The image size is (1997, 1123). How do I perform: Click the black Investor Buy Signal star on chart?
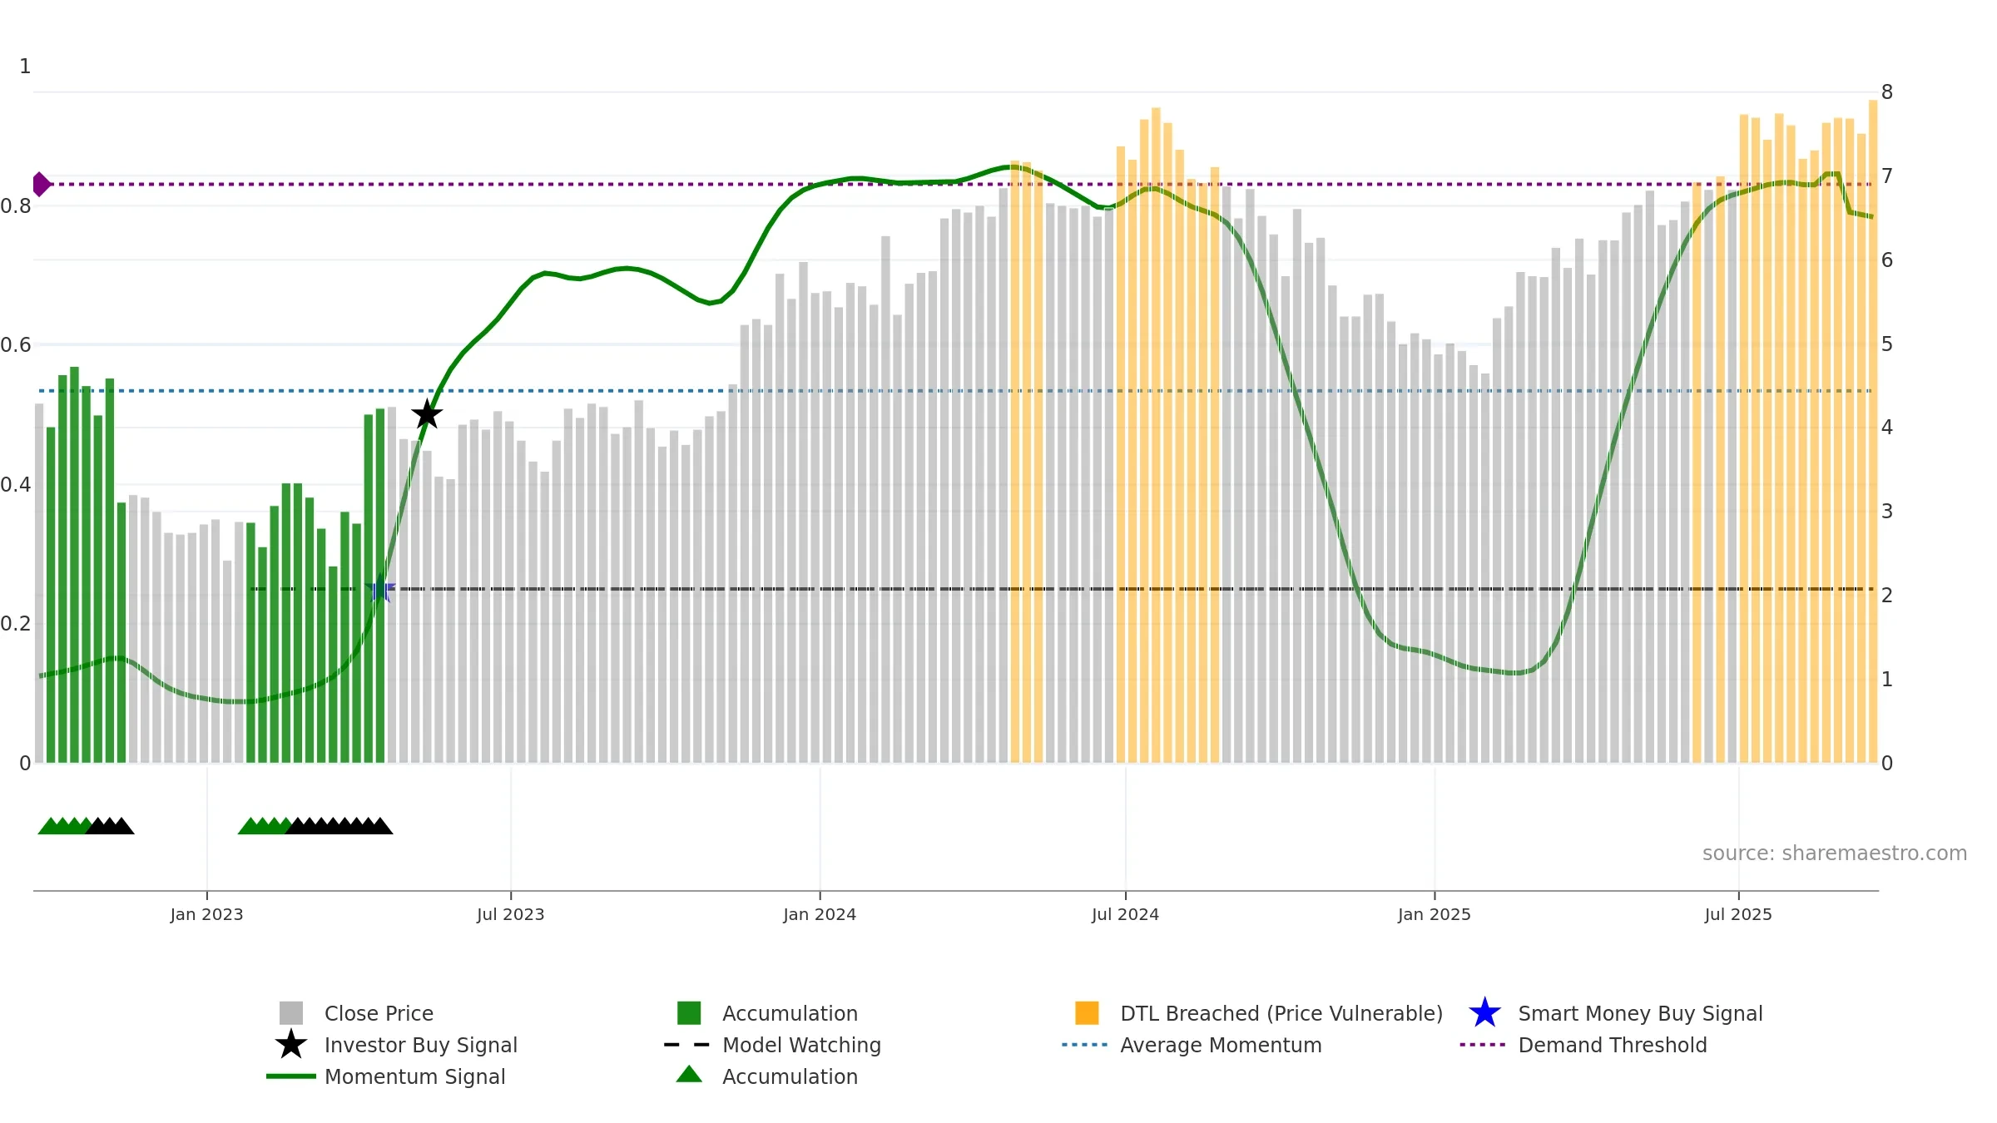(x=427, y=413)
